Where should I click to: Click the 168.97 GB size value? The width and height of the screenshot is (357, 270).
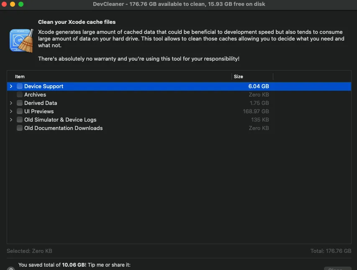click(256, 111)
